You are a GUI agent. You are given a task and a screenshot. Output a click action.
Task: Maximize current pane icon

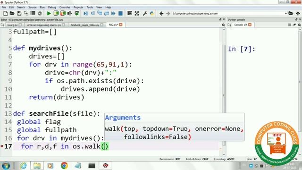tap(130, 13)
